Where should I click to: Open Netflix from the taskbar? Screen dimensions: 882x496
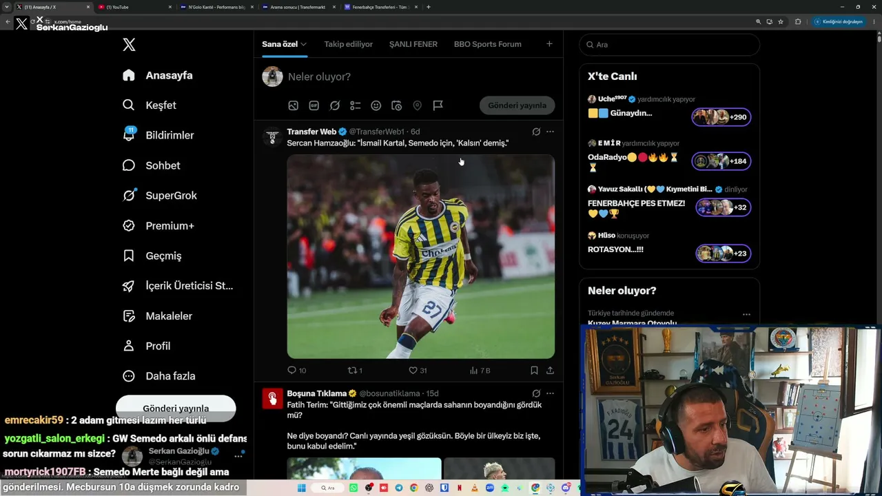click(460, 488)
